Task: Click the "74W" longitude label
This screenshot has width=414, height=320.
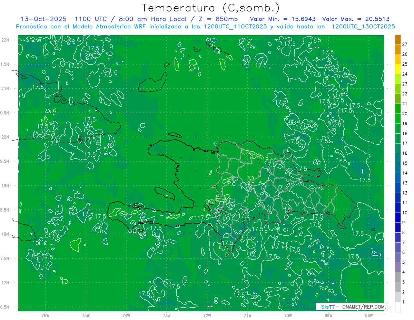Action: click(x=126, y=316)
